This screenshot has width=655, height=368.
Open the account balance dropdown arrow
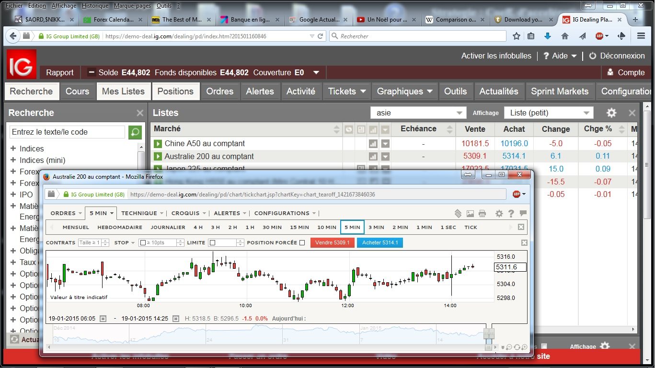click(x=316, y=73)
